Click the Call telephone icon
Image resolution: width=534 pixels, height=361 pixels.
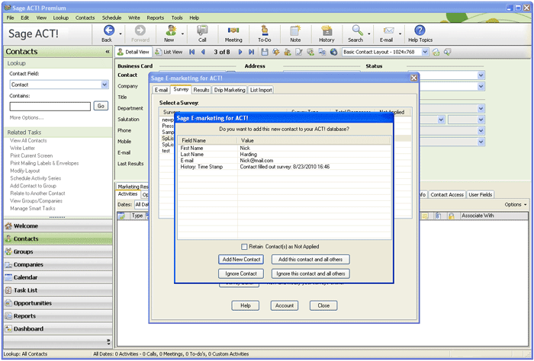202,30
